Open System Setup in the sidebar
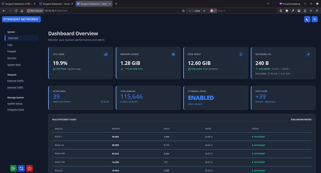Viewport: 321px width, 173px height. (x=15, y=104)
